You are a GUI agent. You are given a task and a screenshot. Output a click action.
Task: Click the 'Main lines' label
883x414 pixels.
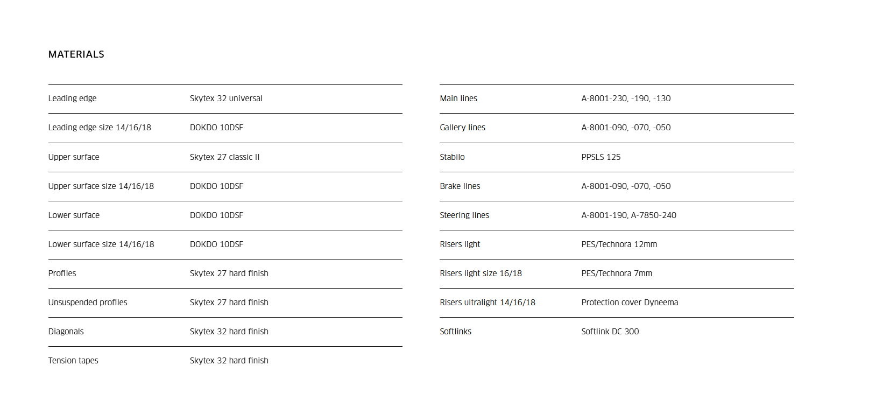[x=458, y=99]
